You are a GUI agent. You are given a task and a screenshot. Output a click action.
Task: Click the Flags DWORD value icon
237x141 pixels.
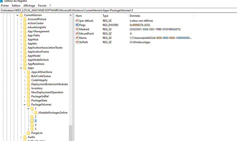point(77,25)
